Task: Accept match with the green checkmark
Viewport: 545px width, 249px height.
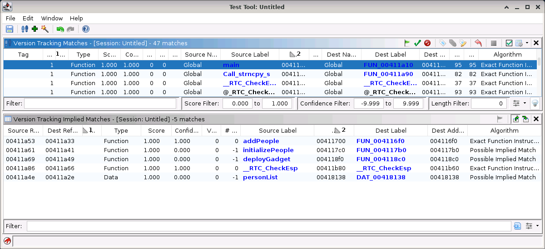Action: click(417, 43)
